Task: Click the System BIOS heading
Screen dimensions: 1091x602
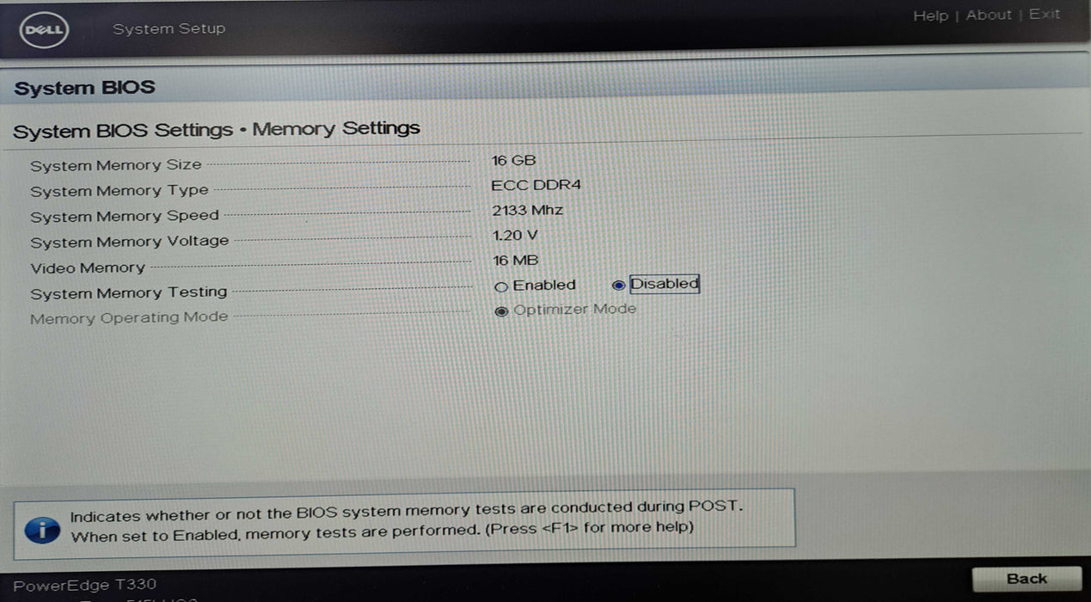Action: pos(84,87)
